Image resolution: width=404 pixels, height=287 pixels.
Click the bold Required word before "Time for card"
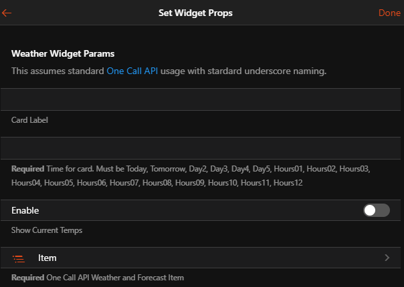(x=27, y=168)
